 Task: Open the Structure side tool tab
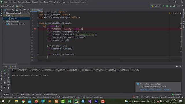coord(1,75)
